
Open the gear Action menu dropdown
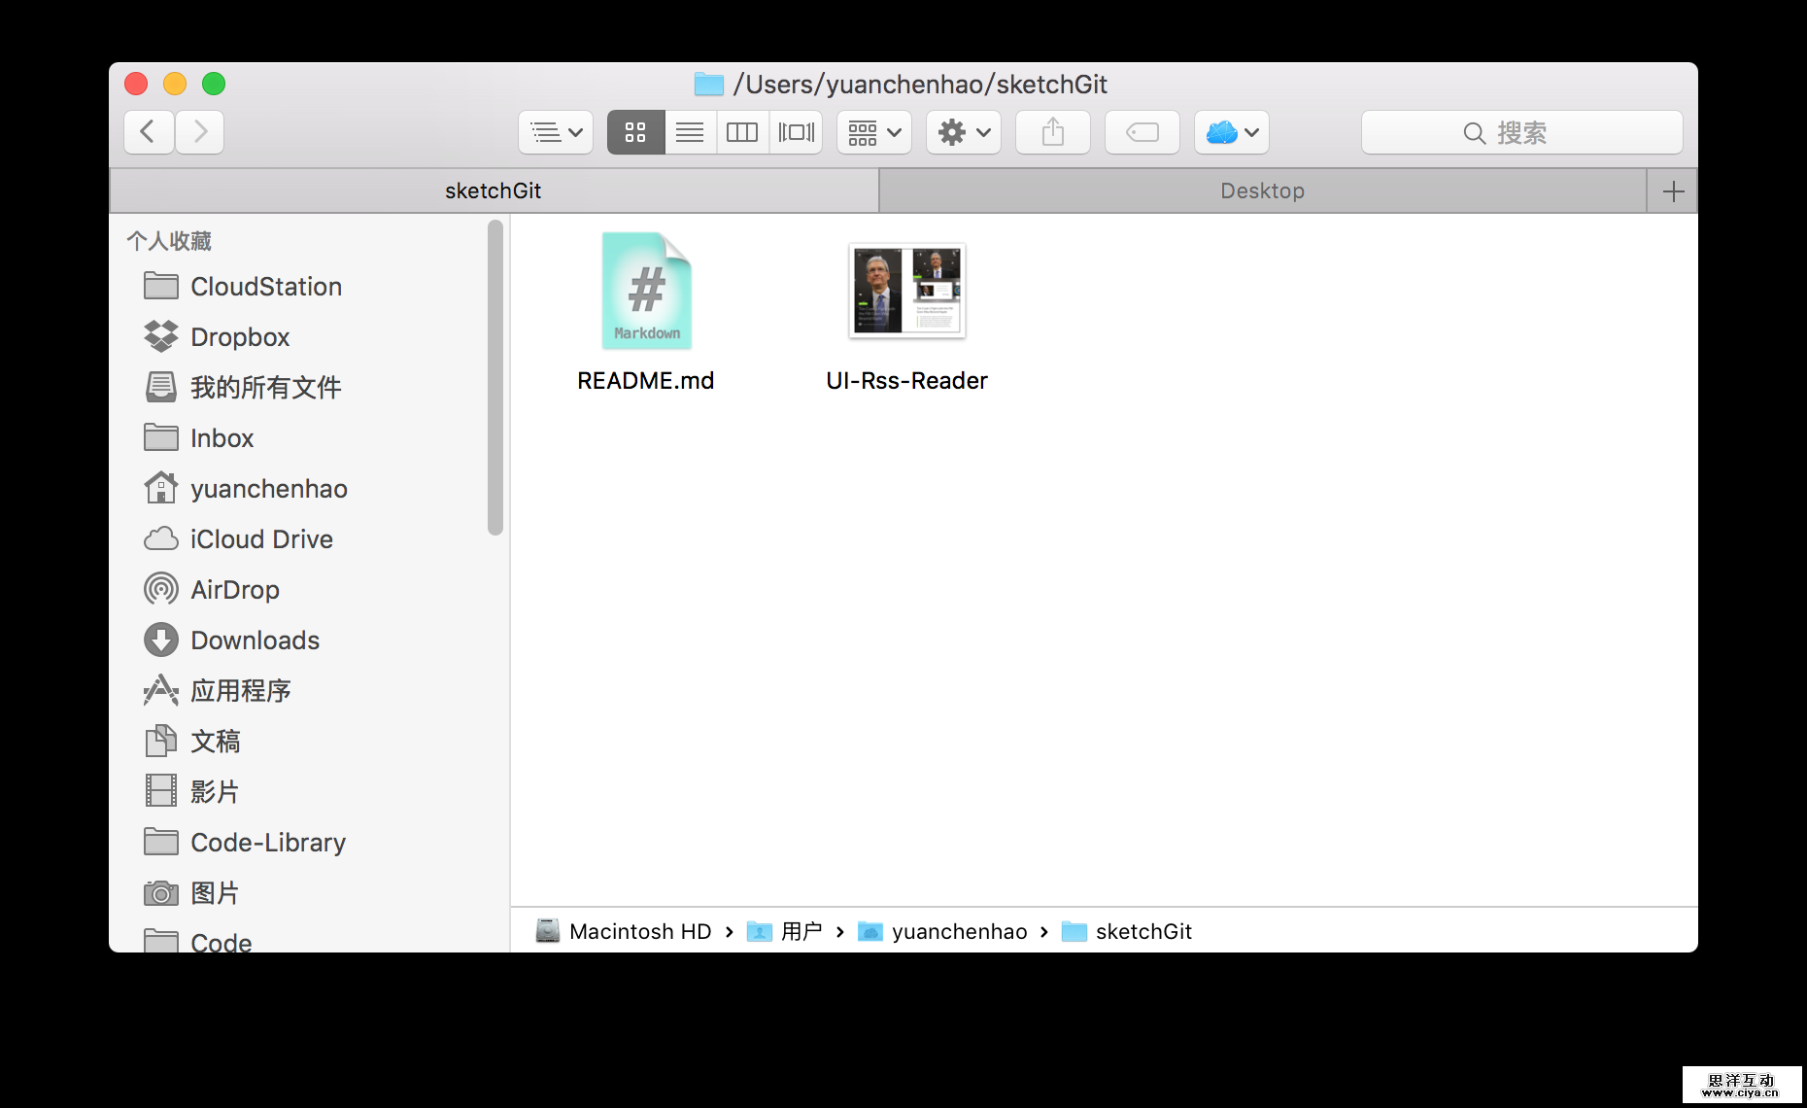[x=963, y=132]
